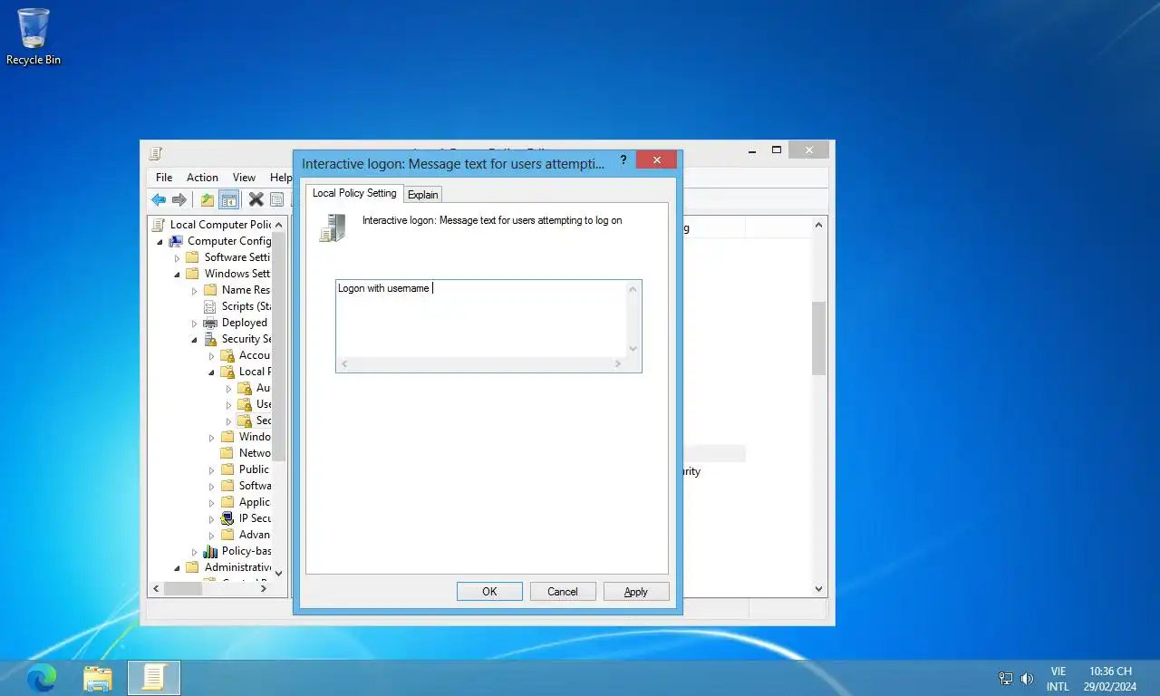1160x696 pixels.
Task: Click OK to save the logon message
Action: (x=489, y=591)
